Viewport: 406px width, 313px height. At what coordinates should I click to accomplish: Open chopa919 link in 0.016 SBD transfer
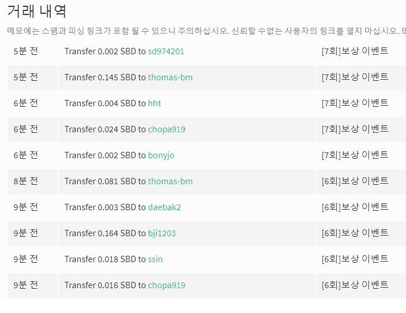pyautogui.click(x=167, y=285)
